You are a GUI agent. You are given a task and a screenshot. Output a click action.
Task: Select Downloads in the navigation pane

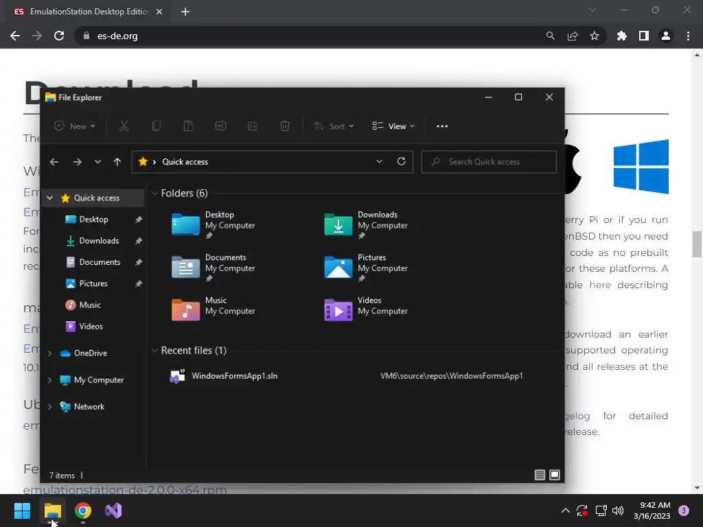[x=99, y=241]
